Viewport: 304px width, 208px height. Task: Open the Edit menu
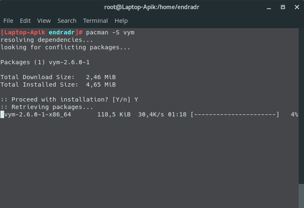[25, 21]
